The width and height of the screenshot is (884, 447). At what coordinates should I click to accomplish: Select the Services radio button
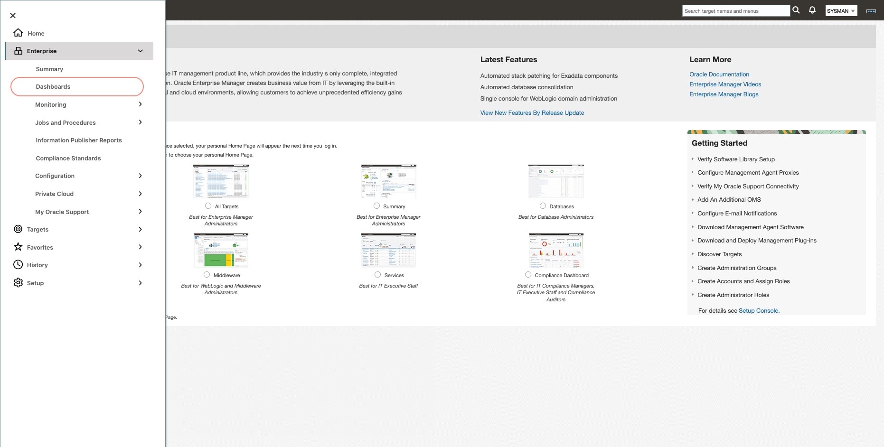[x=377, y=275]
